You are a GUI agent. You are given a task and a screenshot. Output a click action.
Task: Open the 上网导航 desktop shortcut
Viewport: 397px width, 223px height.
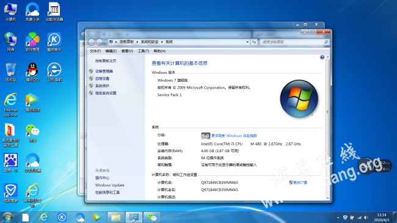point(54,72)
